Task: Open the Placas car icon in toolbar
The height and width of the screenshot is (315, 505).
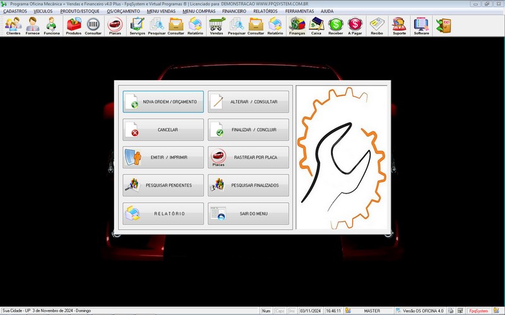Action: 115,26
